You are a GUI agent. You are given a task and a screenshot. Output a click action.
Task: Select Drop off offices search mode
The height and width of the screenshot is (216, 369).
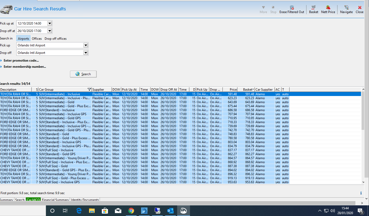[56, 39]
